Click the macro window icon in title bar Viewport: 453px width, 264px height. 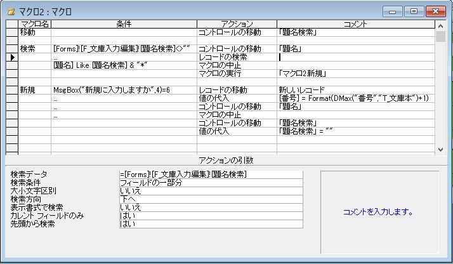[x=11, y=10]
